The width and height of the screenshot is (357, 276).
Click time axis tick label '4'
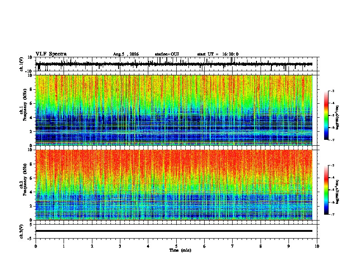(x=148, y=246)
